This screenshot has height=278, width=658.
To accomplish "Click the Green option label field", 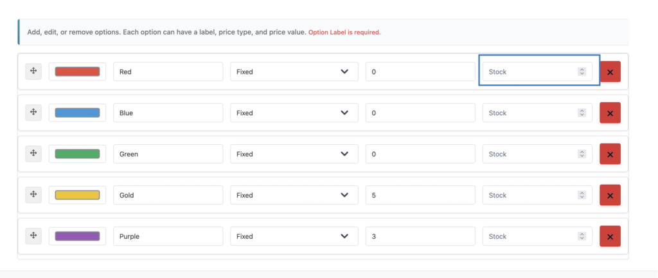I will [168, 154].
